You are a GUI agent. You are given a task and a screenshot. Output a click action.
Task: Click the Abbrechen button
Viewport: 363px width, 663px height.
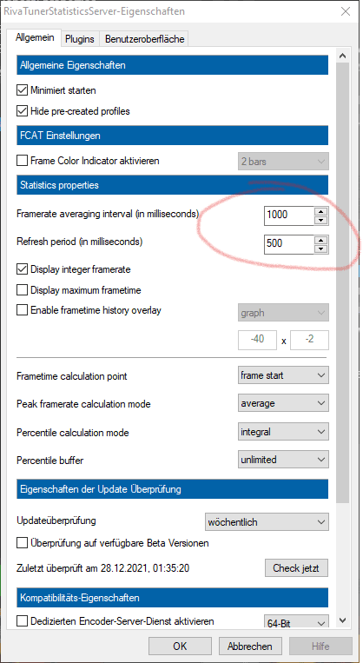[250, 646]
